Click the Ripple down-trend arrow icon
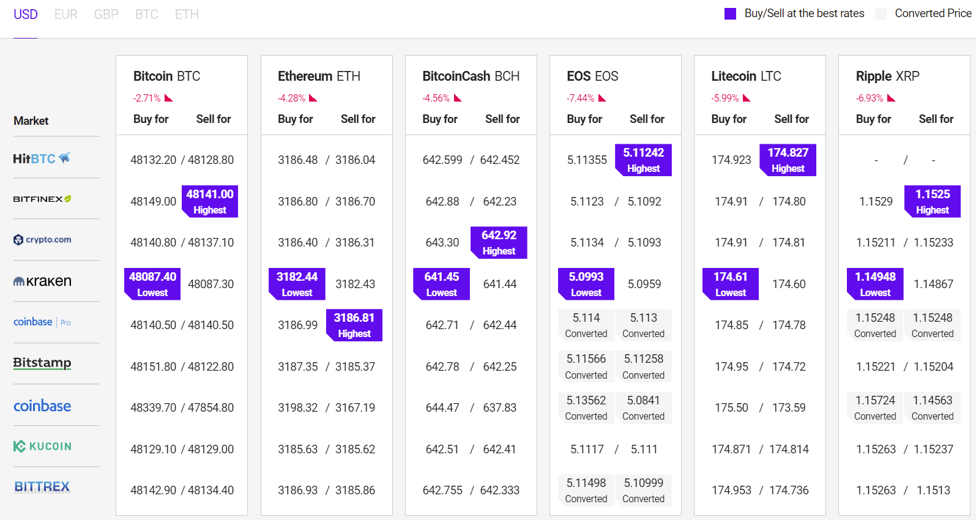 [892, 98]
